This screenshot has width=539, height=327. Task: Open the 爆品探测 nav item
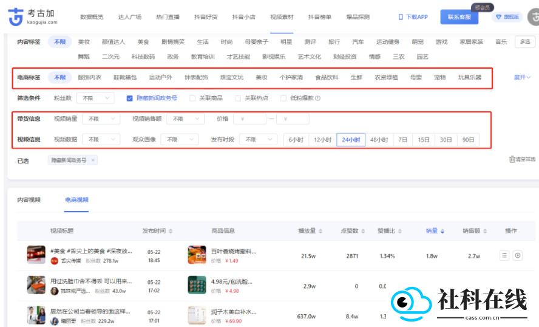coord(358,17)
